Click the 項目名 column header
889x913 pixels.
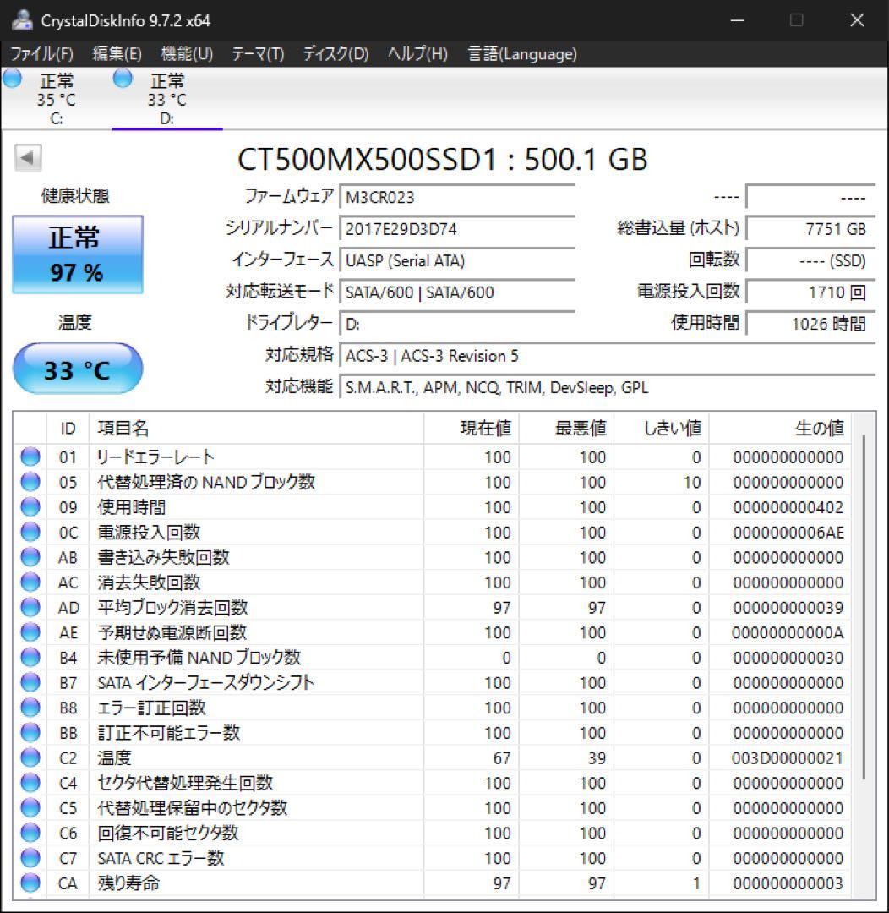[256, 428]
